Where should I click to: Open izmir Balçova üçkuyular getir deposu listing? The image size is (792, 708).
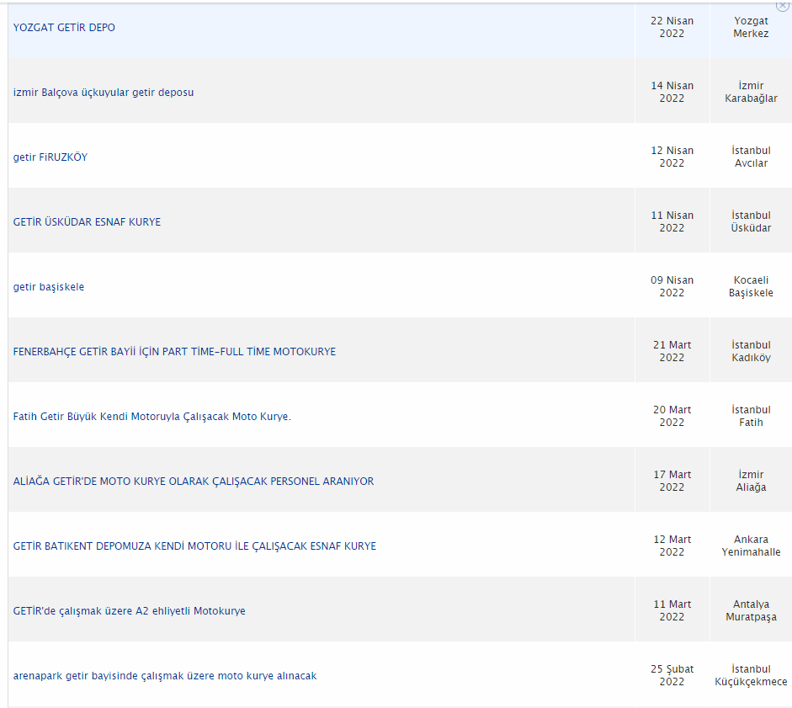pyautogui.click(x=104, y=93)
